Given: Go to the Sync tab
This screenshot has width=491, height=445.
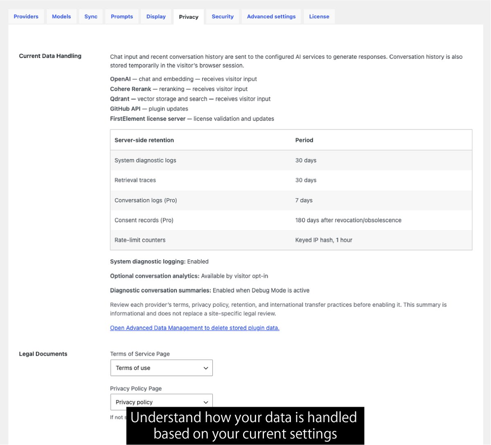Looking at the screenshot, I should click(91, 16).
